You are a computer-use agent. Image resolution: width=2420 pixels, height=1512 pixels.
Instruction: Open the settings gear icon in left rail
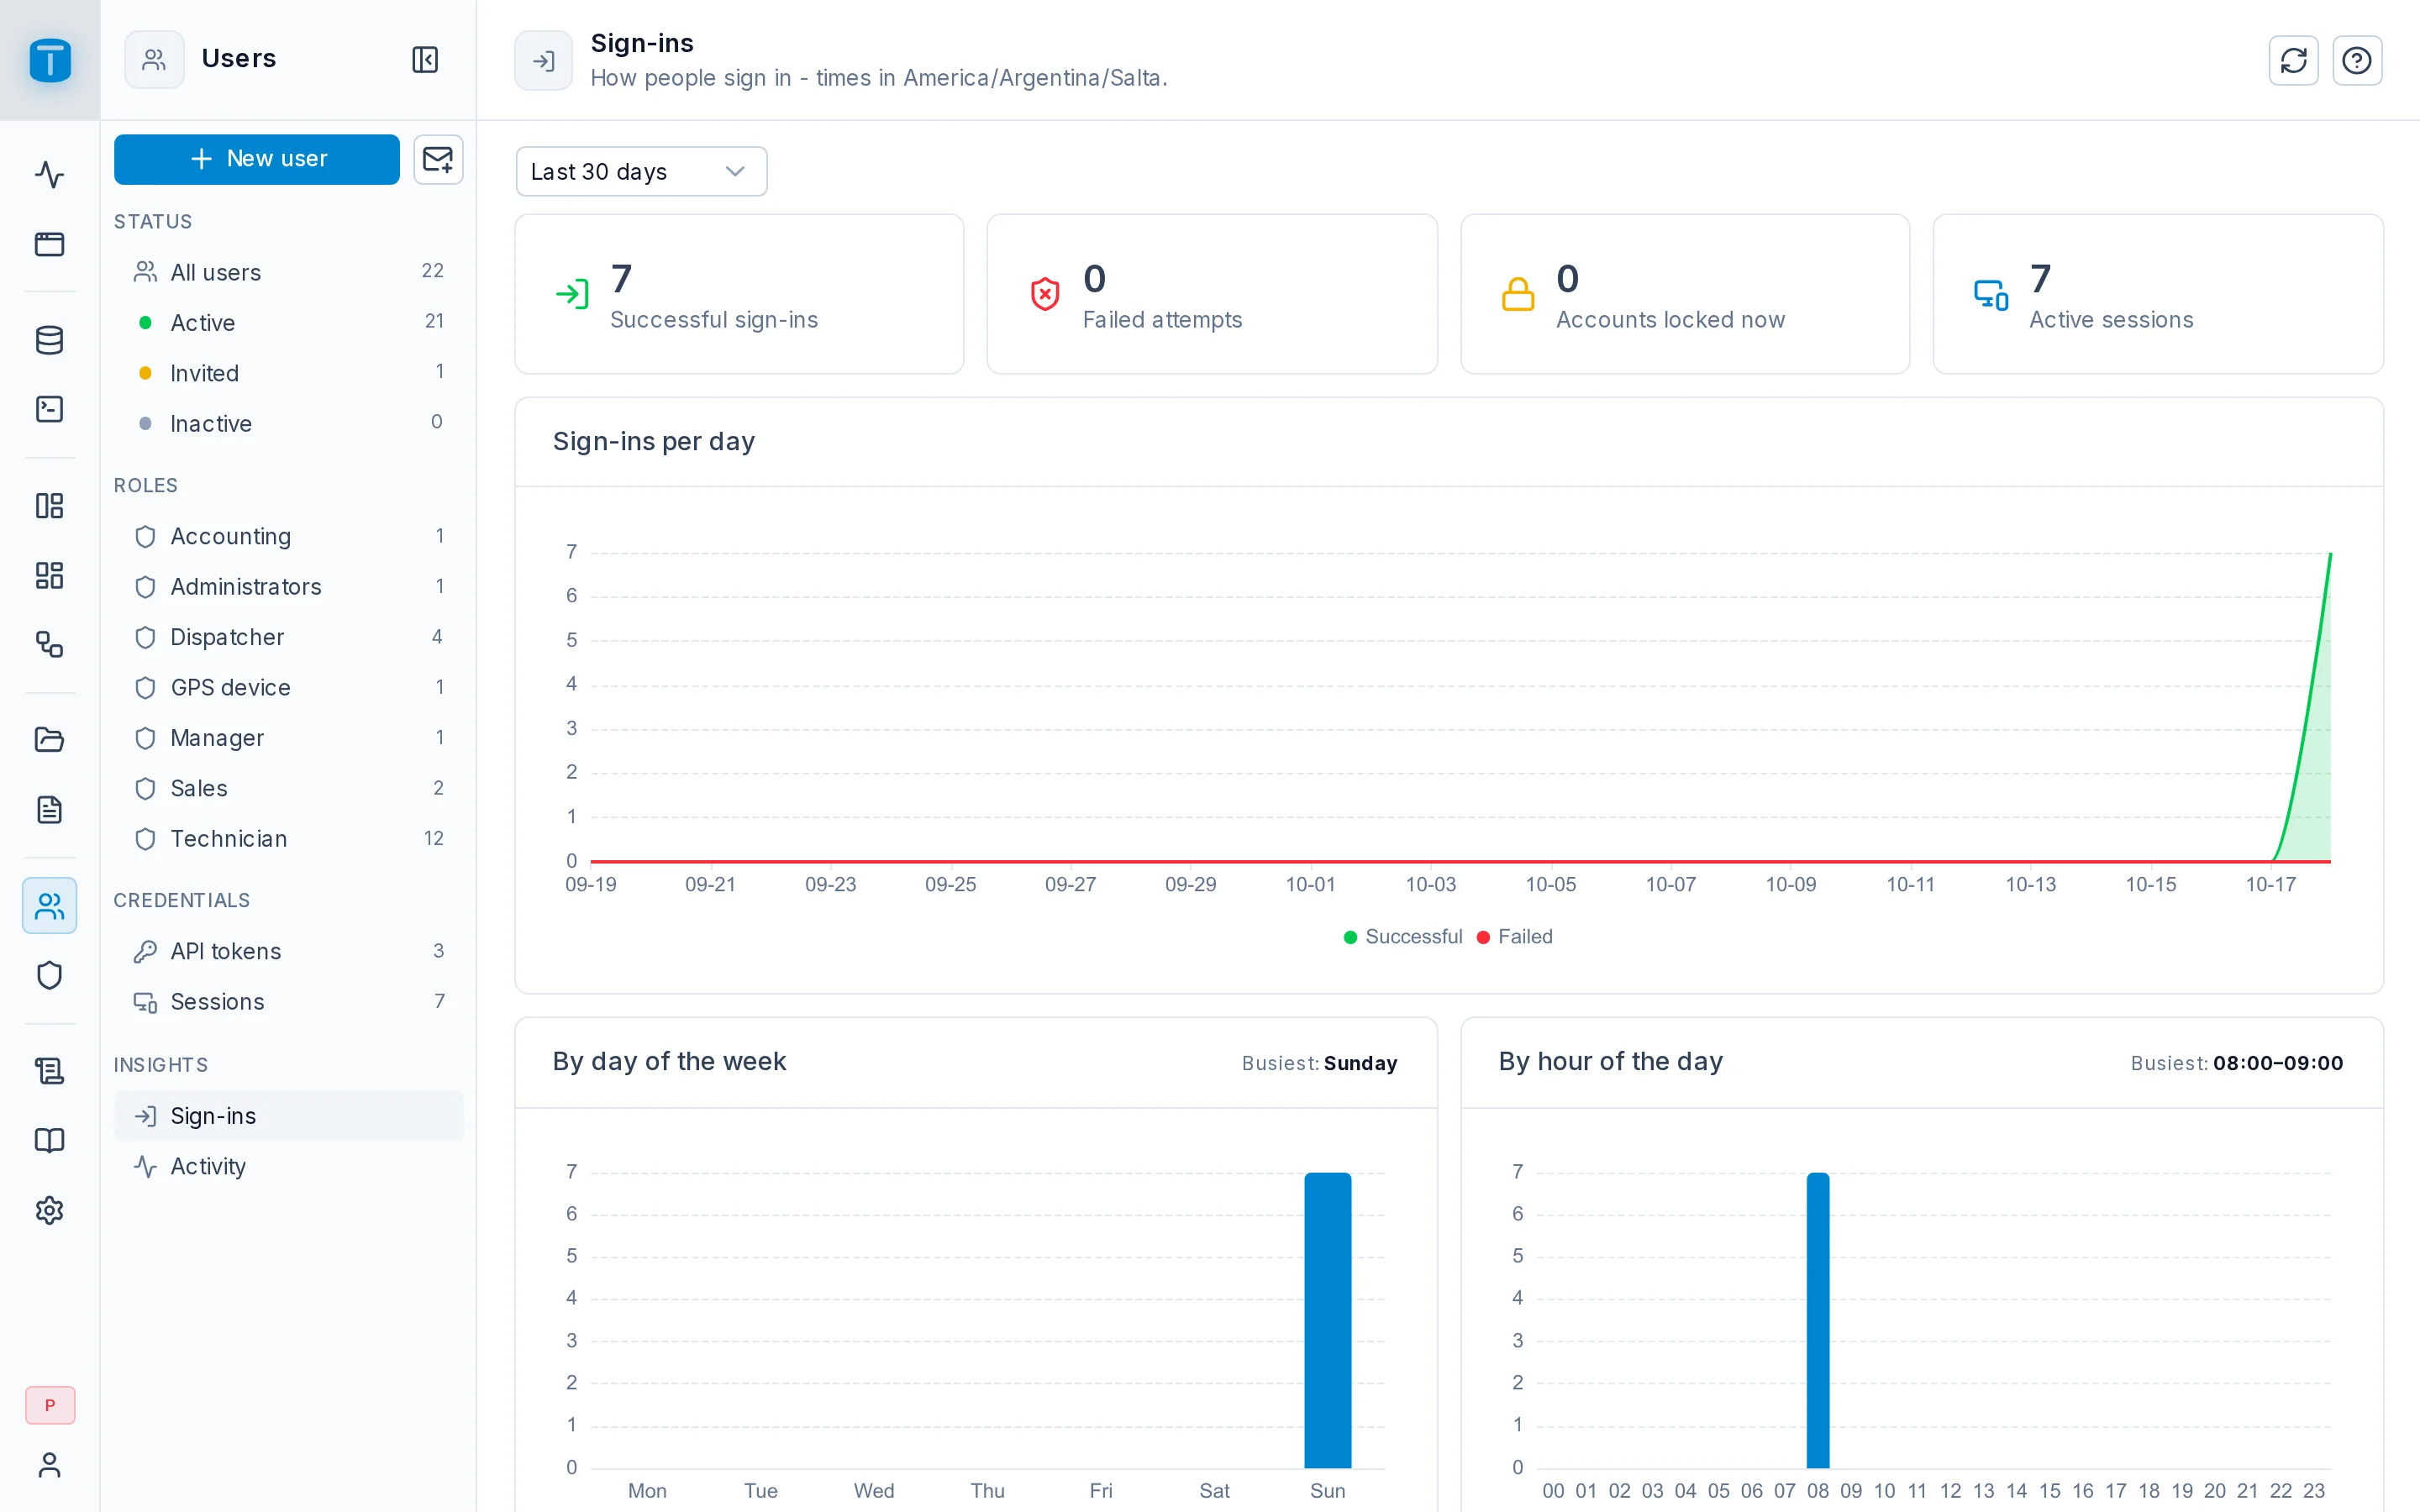[49, 1210]
